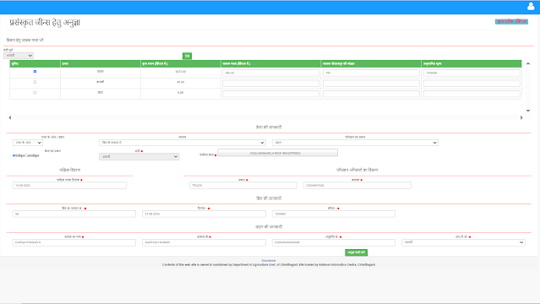Click the bill date field showing 27-06-2025

pyautogui.click(x=204, y=214)
